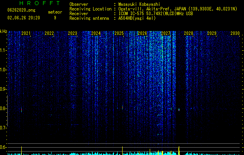This screenshot has width=244, height=155.
Task: Click the timestamp 02.06.26 20:20
Action: [x=24, y=18]
